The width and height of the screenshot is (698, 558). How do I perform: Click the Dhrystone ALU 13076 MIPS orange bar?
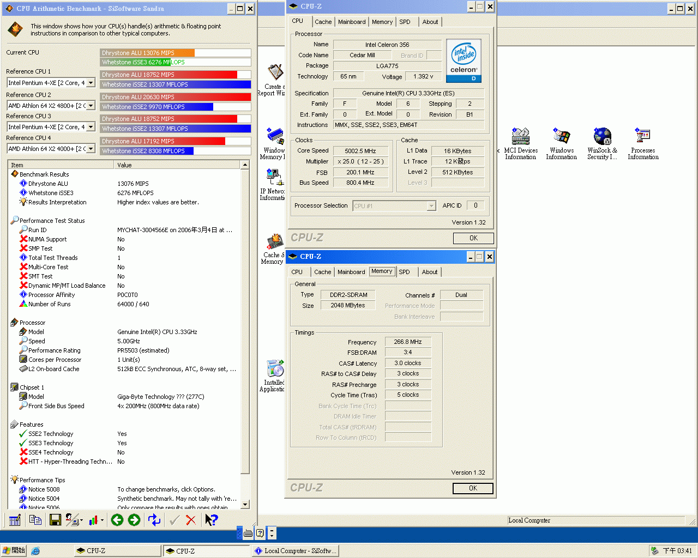coord(147,53)
